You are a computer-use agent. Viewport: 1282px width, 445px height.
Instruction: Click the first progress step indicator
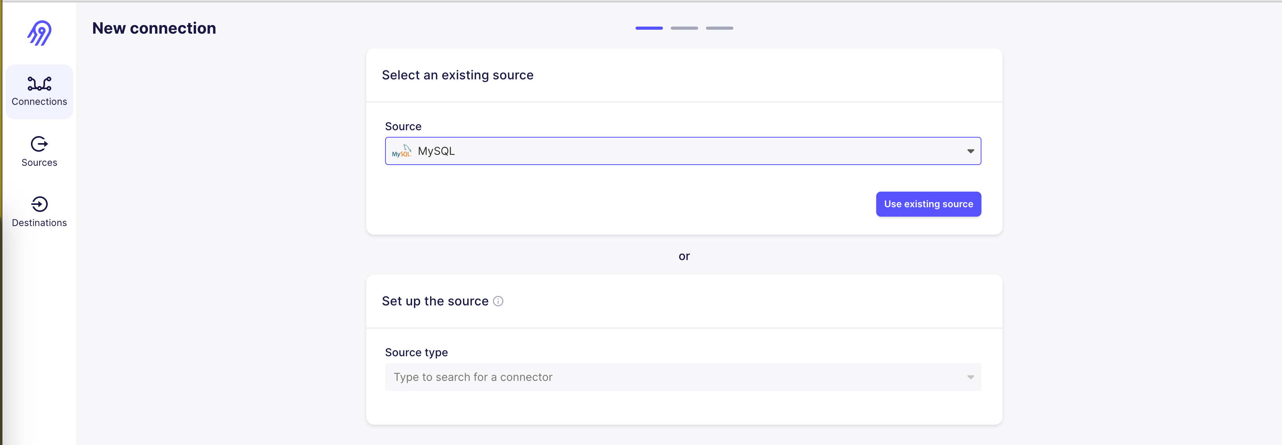649,28
